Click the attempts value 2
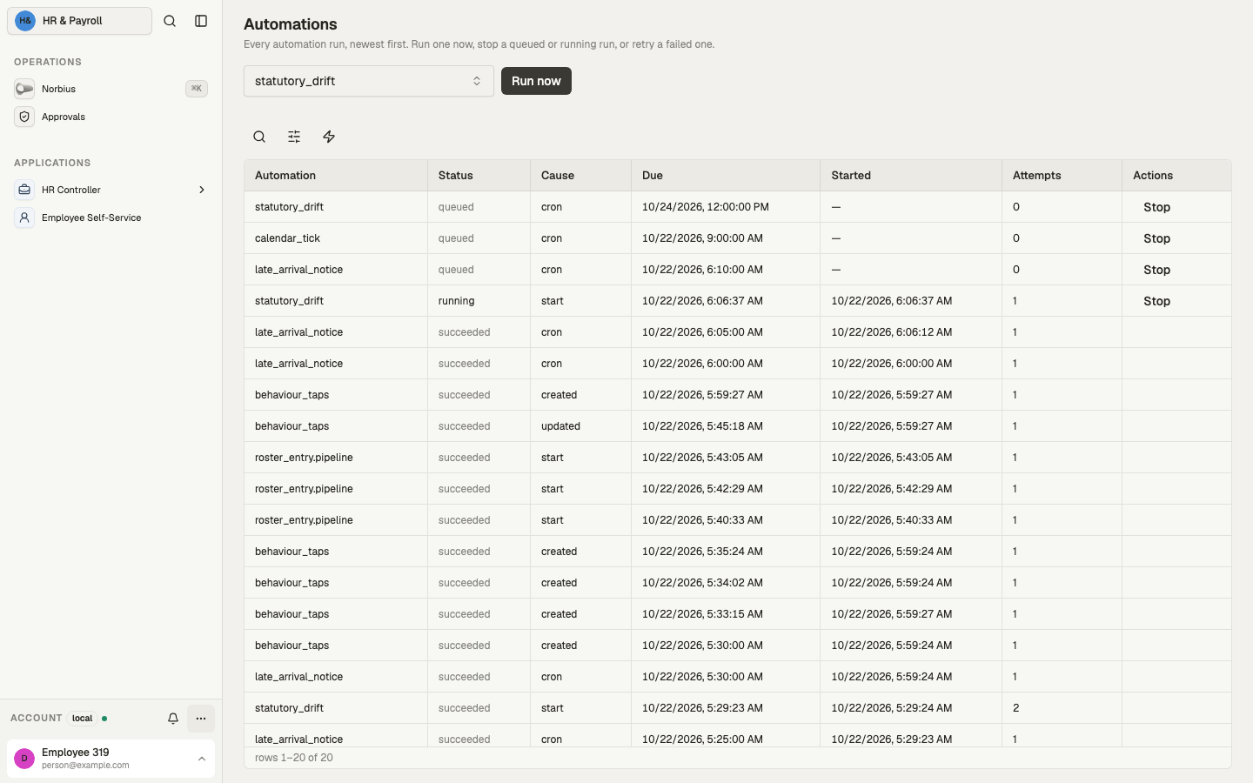Image resolution: width=1253 pixels, height=783 pixels. 1015,708
